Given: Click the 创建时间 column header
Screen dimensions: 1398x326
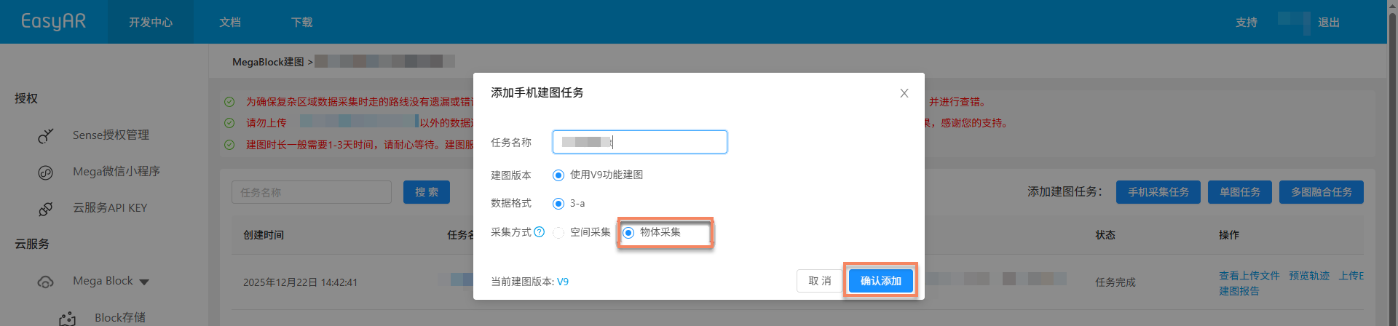Looking at the screenshot, I should (264, 235).
